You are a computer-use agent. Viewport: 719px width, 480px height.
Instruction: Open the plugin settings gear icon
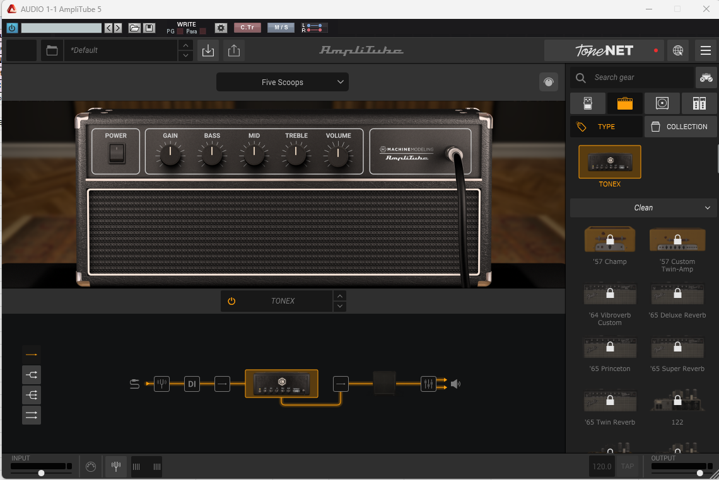(x=221, y=28)
